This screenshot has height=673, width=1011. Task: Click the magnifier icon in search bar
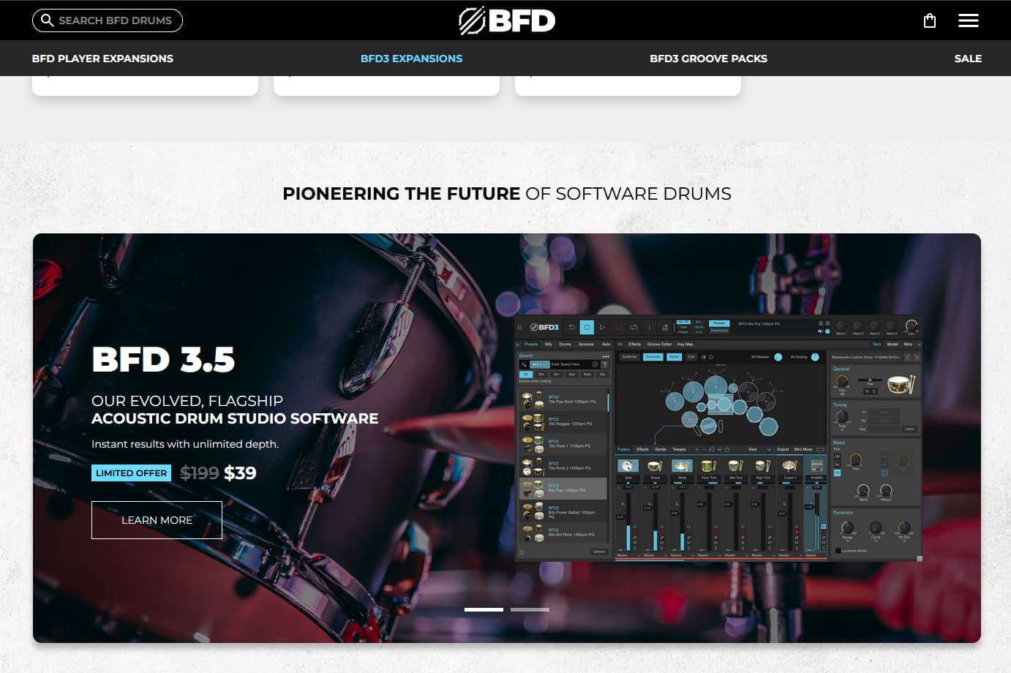click(x=47, y=20)
